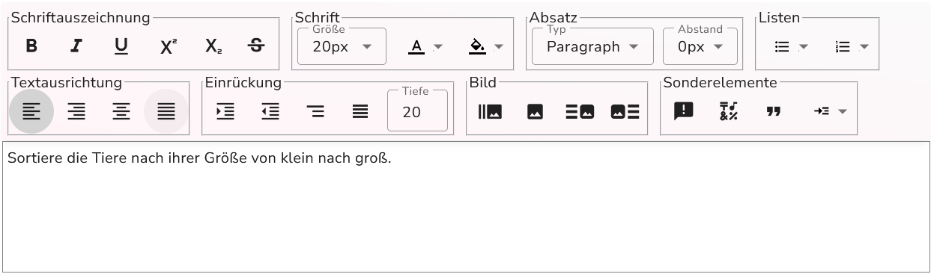Screen dimensions: 931x274
Task: Open the Paragraph type dropdown
Action: (592, 46)
